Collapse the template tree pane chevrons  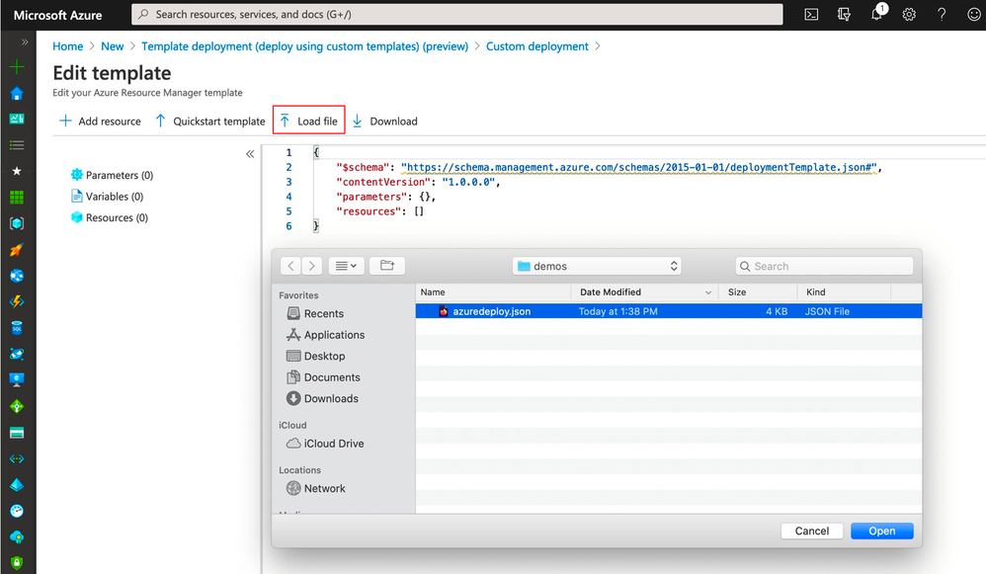(x=250, y=154)
